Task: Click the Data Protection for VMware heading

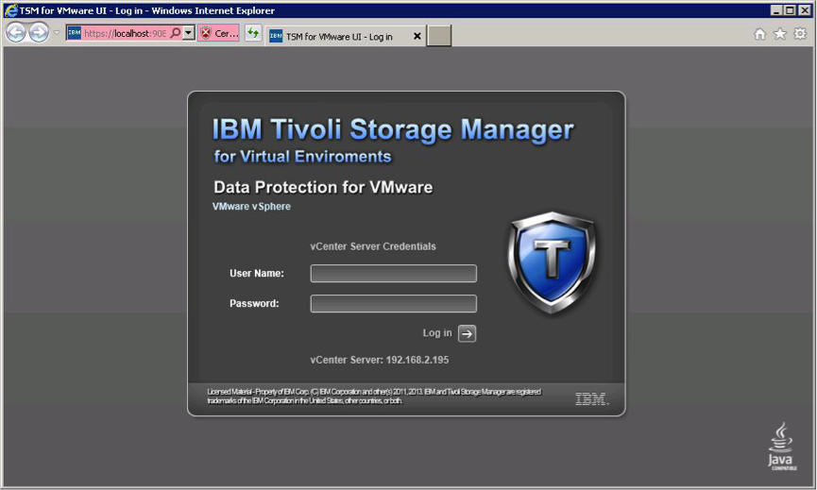Action: pos(323,188)
